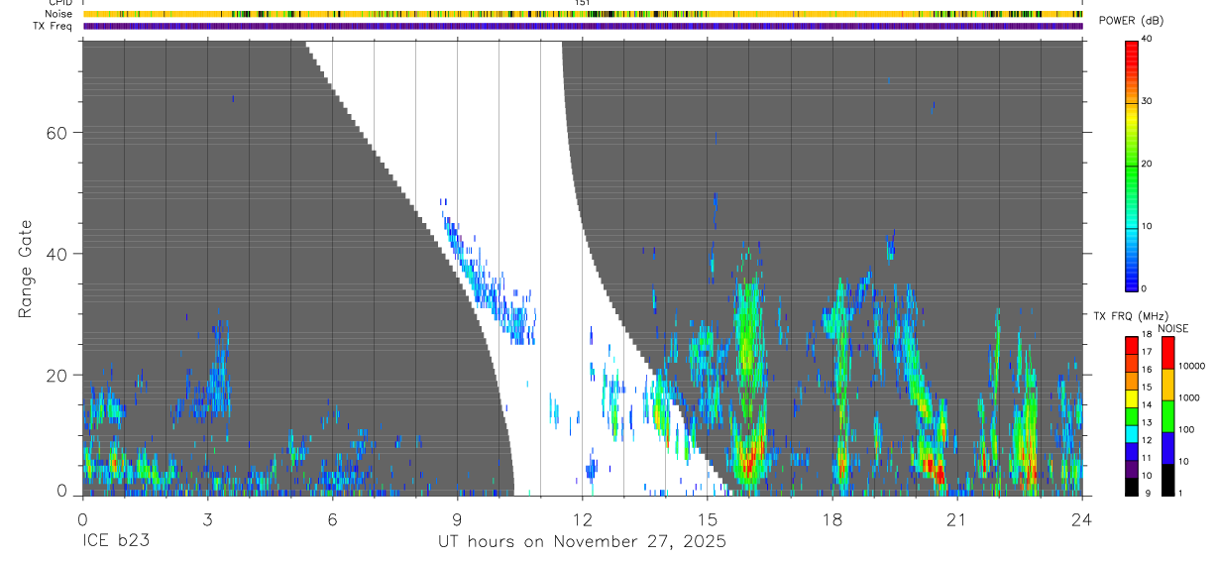Click the 18 tick on the UT hours axis
Viewport: 1217px width, 562px height.
(831, 518)
